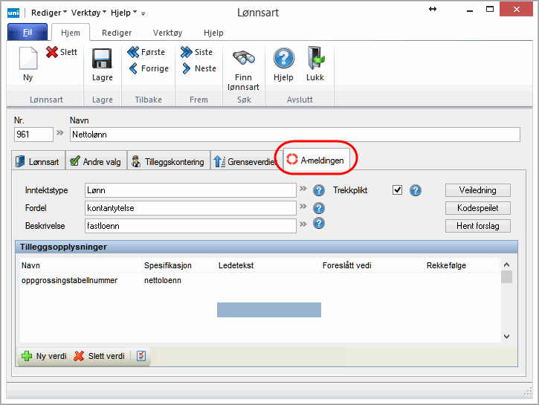Click the Hjelp question mark icon

tap(283, 59)
